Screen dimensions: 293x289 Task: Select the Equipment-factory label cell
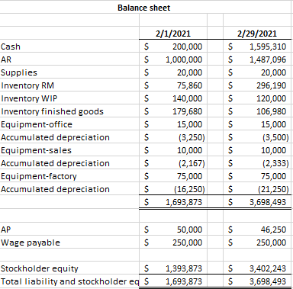point(39,176)
